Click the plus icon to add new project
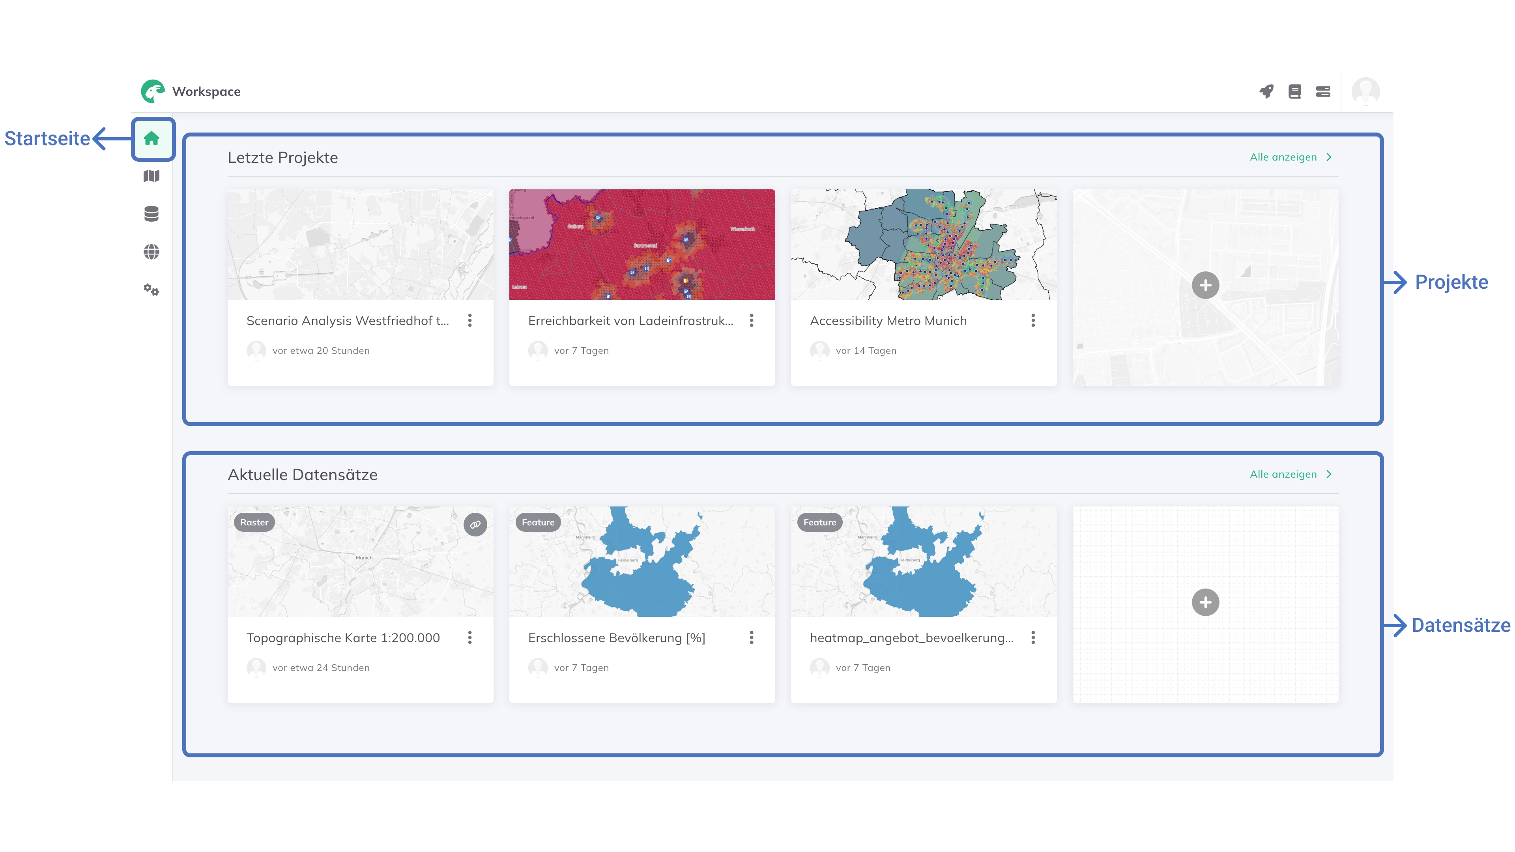 coord(1206,285)
